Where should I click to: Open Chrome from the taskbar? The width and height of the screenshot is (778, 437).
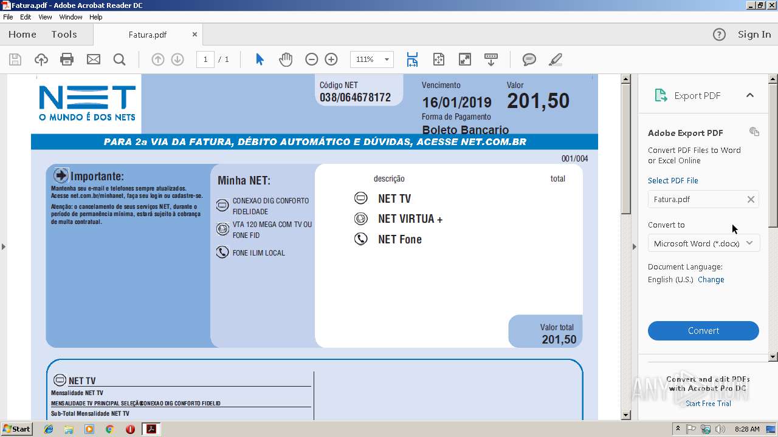point(109,429)
